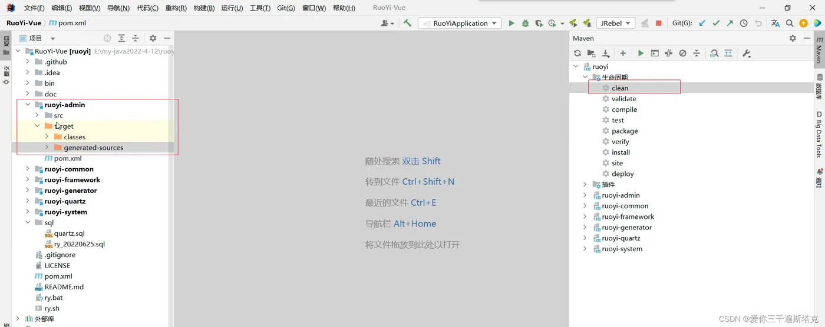Viewport: 825px width, 327px height.
Task: Click the Git Rollback undo arrow
Action: pos(758,23)
